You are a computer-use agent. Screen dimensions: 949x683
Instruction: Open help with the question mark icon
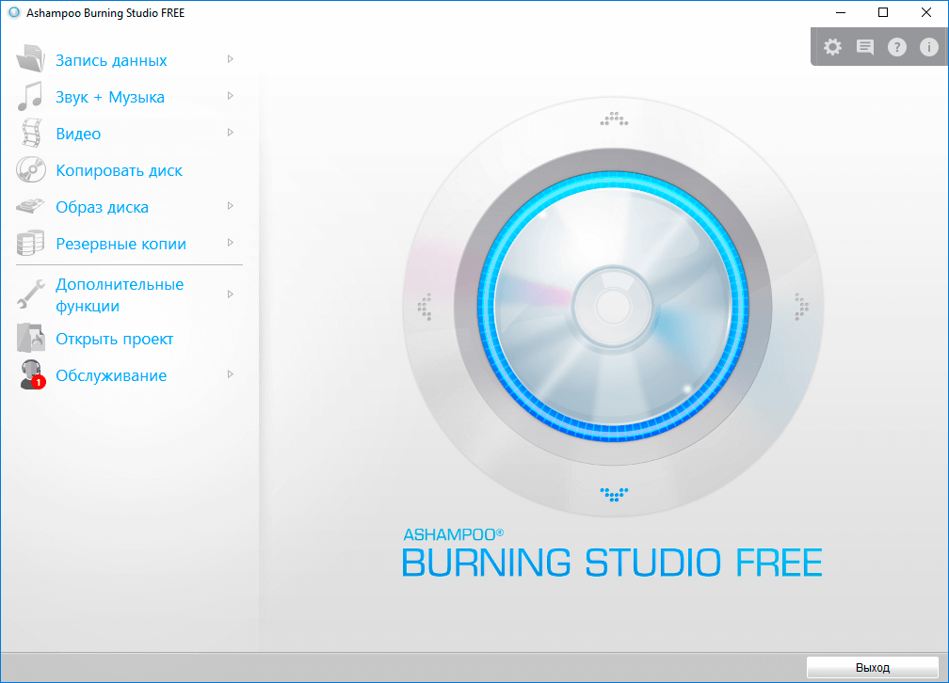(x=896, y=47)
